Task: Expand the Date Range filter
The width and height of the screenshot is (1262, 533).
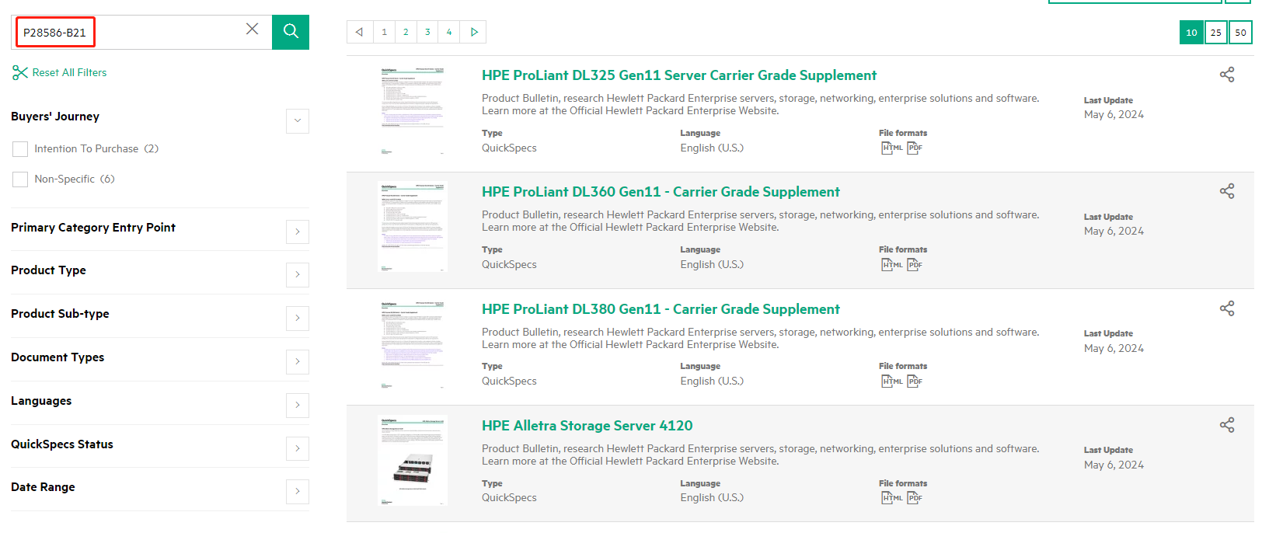Action: [297, 492]
